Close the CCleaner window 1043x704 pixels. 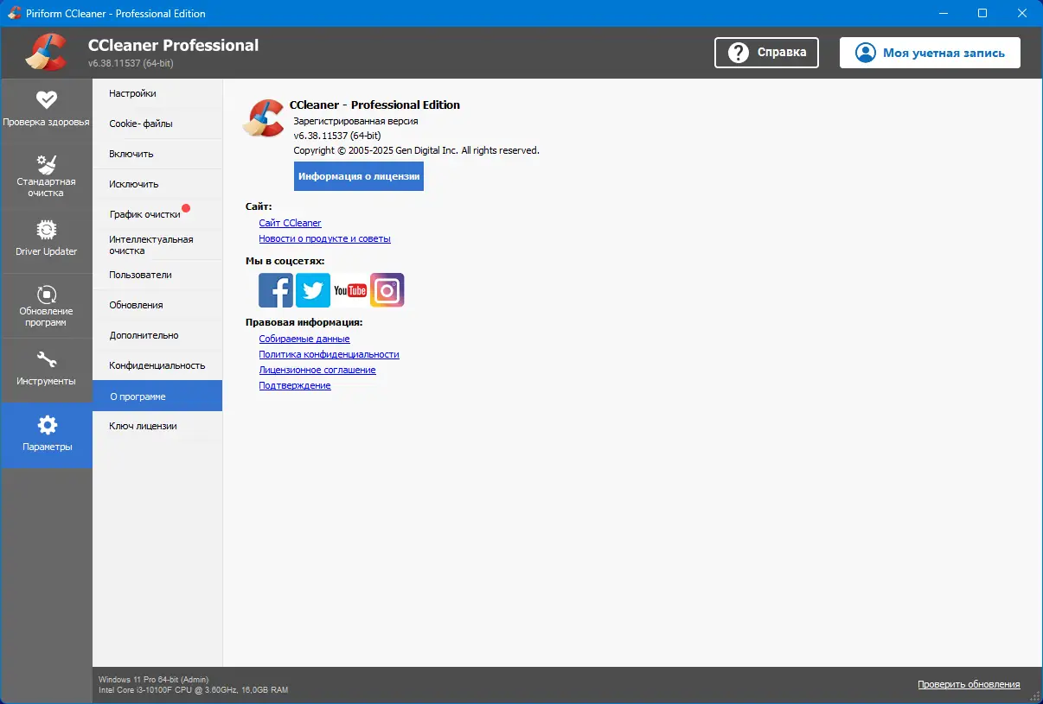[x=1022, y=13]
